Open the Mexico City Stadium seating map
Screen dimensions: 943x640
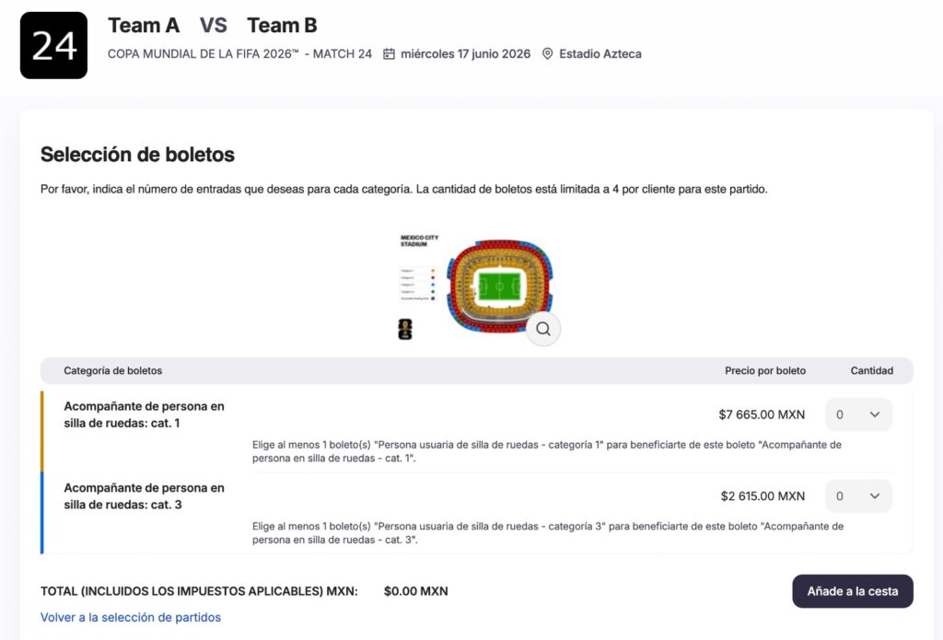click(498, 285)
